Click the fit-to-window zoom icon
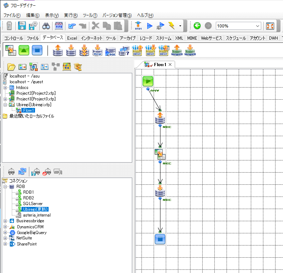This screenshot has width=283, height=273. click(x=270, y=26)
